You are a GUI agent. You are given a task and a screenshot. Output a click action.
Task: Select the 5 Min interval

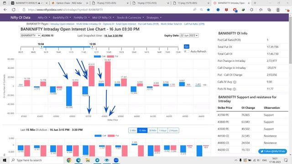pos(133,131)
